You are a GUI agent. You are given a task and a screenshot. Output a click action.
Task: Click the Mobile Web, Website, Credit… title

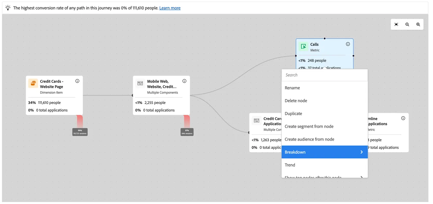click(162, 84)
